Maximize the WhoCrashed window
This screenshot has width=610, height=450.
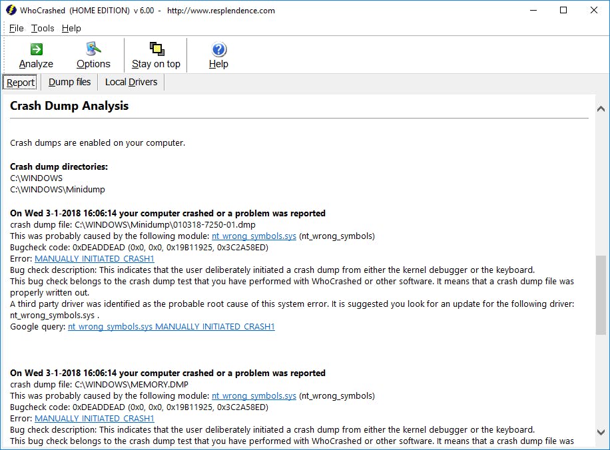point(563,11)
